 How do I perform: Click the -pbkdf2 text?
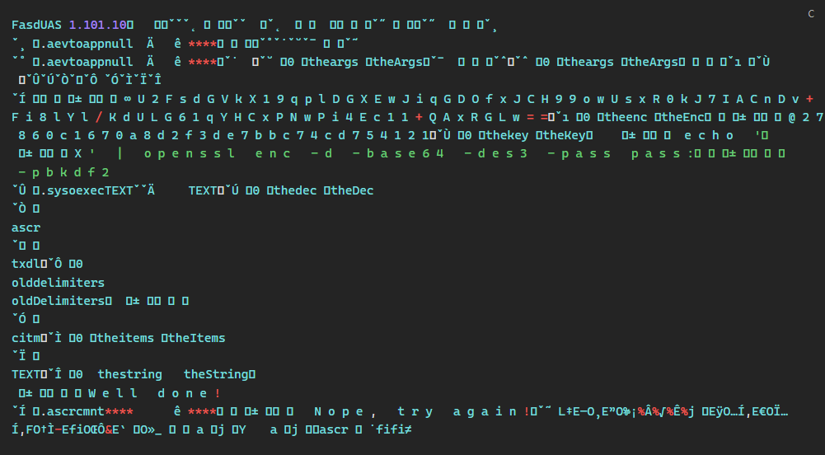coord(64,172)
